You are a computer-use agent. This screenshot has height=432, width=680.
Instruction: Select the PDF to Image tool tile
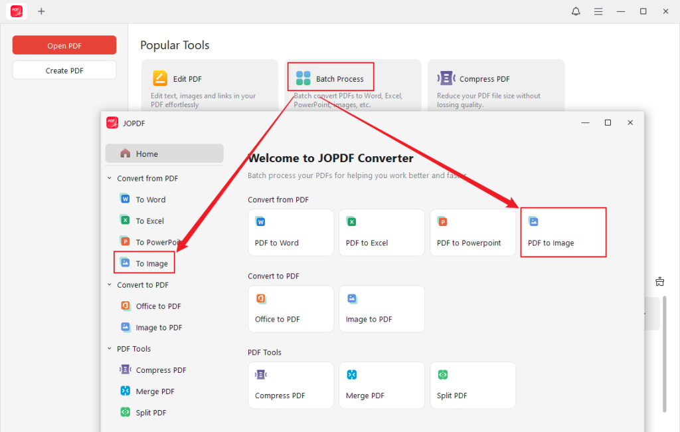562,232
